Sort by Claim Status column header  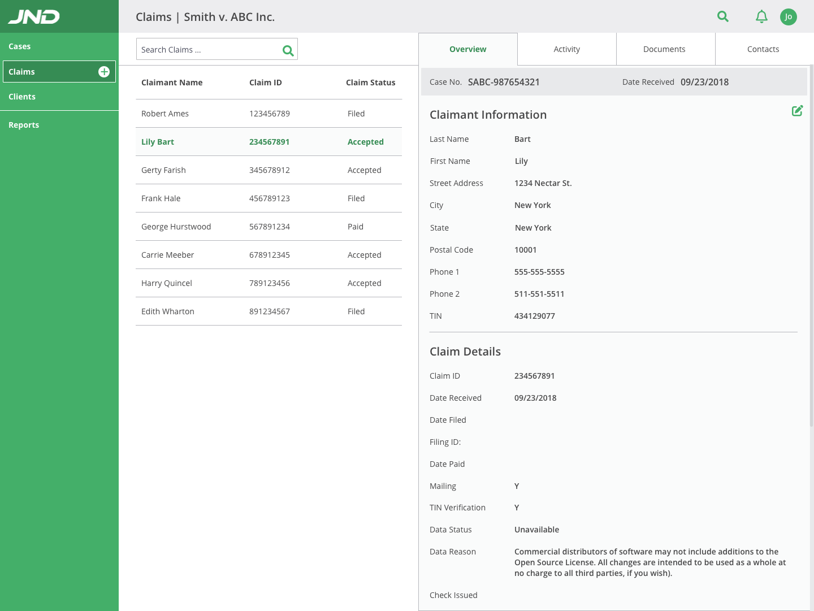click(370, 83)
